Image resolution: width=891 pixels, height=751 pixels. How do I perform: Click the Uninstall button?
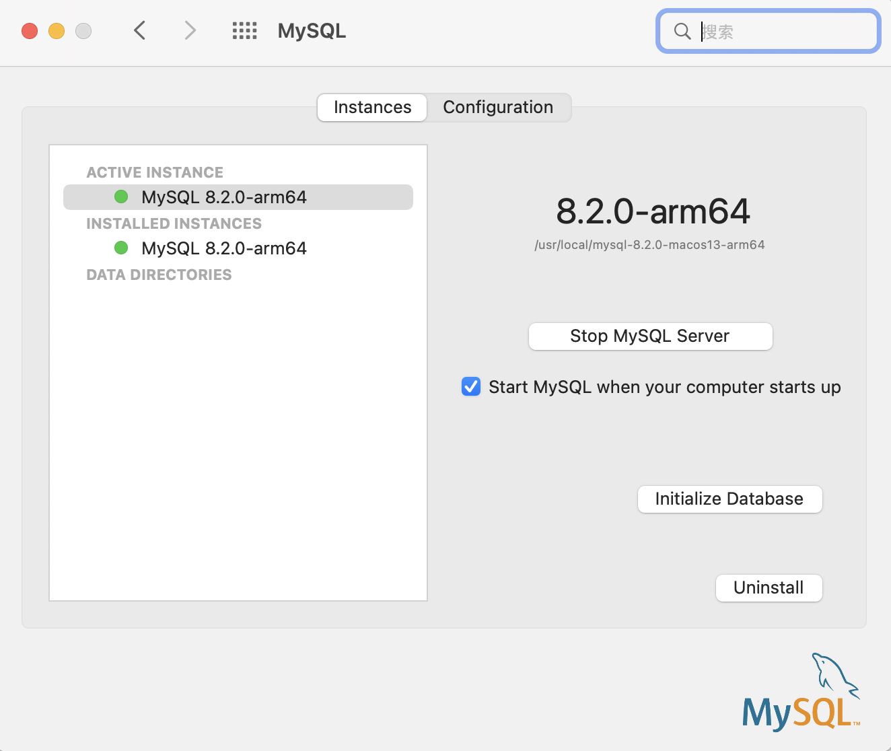coord(769,587)
